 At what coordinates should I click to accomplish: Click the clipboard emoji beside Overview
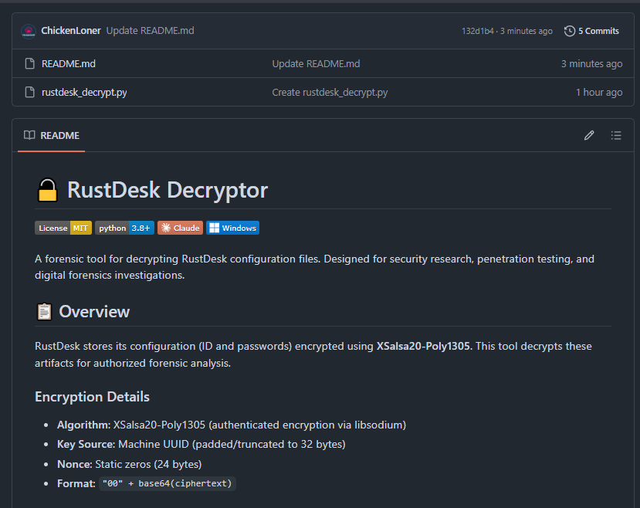click(44, 312)
